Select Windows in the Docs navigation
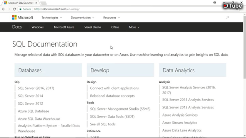246x138 pixels. [38, 27]
